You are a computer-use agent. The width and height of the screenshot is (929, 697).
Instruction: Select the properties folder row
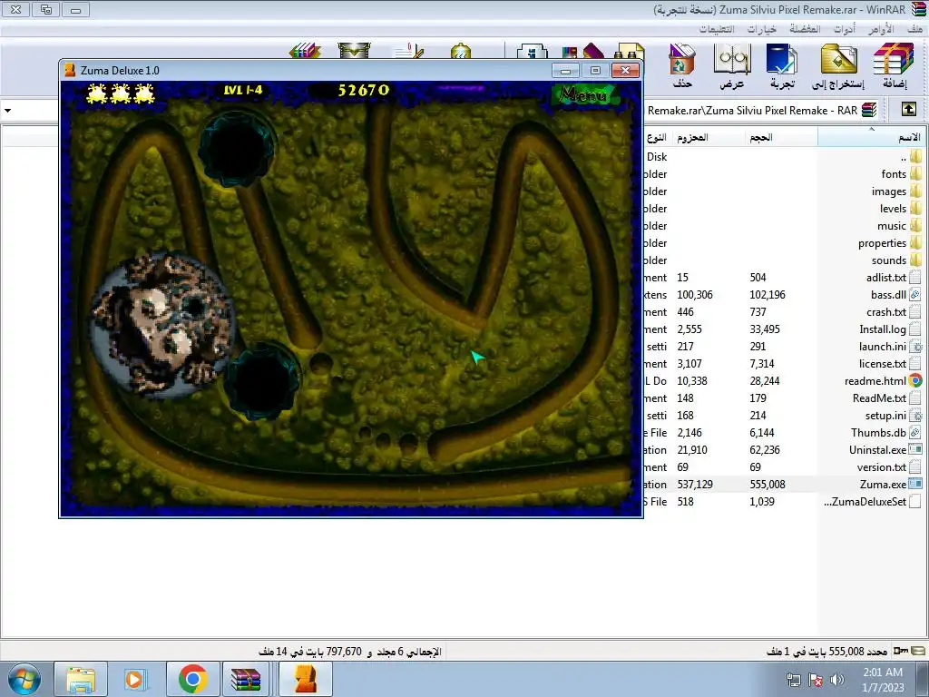coord(785,242)
